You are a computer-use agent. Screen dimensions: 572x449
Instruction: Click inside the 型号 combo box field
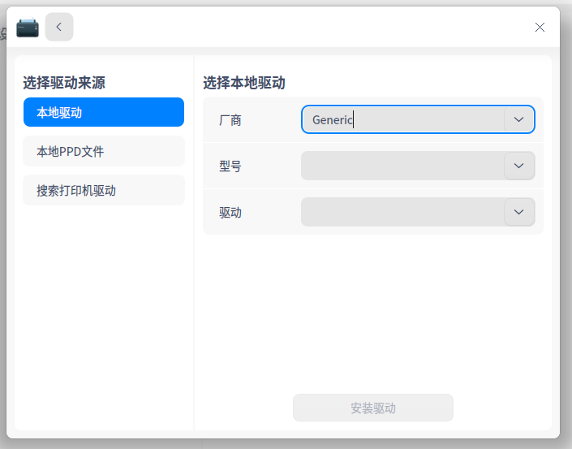coord(403,166)
